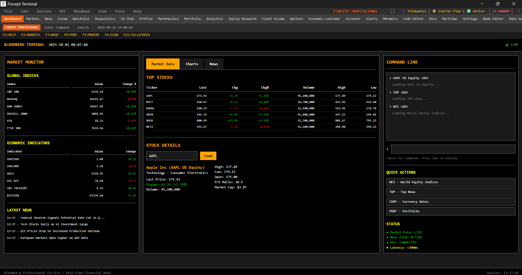The width and height of the screenshot is (522, 275).
Task: Click the user profile icon beside tilakpatel
Action: pos(403,11)
